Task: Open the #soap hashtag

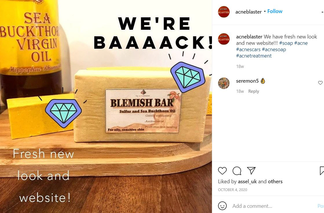Action: pyautogui.click(x=286, y=43)
